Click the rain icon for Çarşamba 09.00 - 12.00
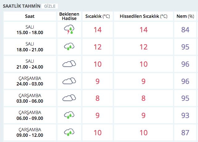 click(x=69, y=132)
